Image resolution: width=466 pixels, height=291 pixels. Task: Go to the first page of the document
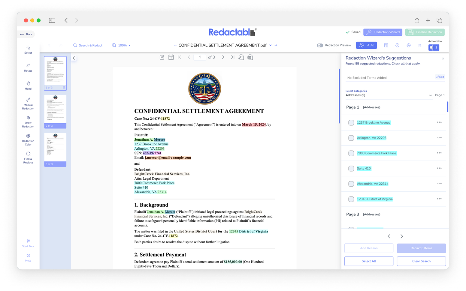point(180,57)
